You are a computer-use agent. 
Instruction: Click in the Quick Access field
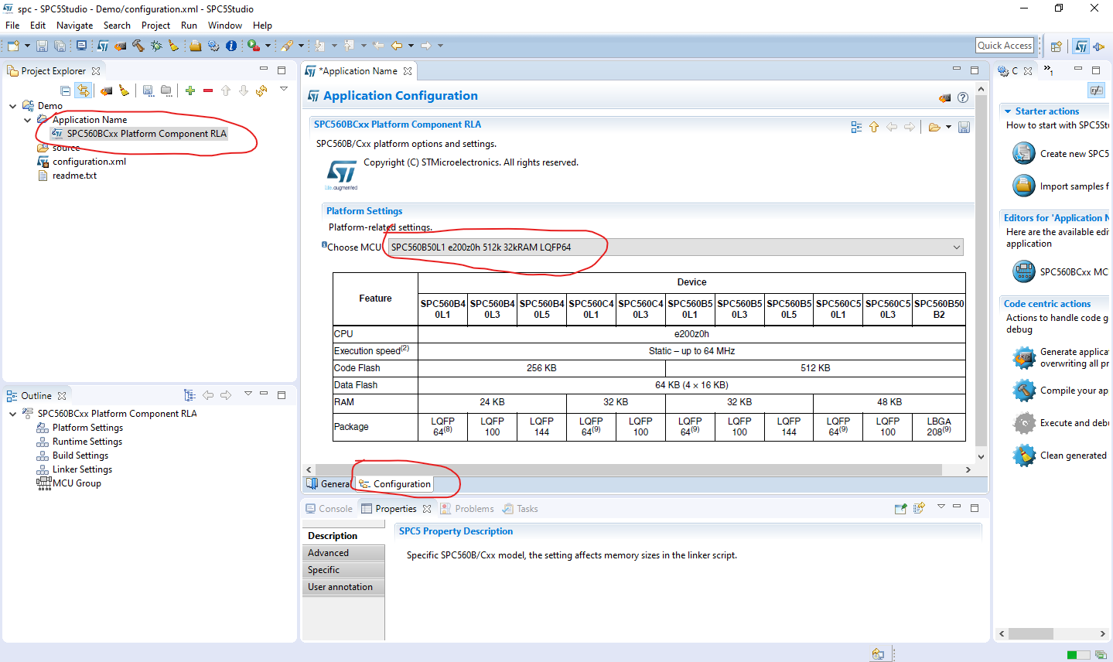[x=1005, y=46]
